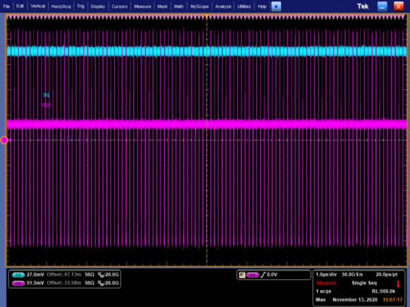410x307 pixels.
Task: Click the trigger source A badge
Action: click(241, 274)
